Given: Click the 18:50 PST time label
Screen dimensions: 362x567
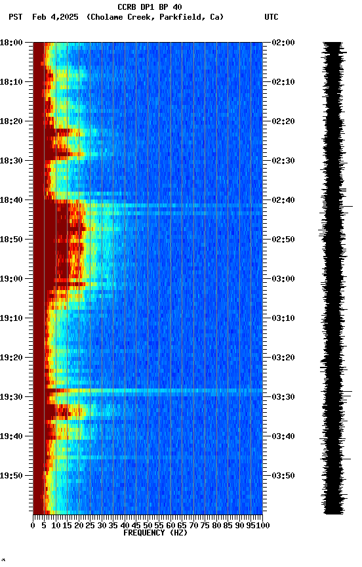Looking at the screenshot, I should click(x=11, y=240).
